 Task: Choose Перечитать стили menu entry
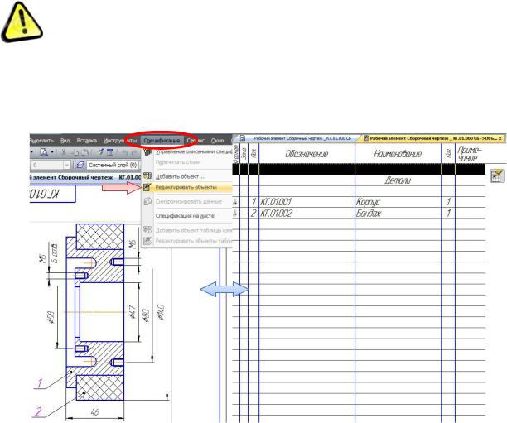(x=186, y=162)
